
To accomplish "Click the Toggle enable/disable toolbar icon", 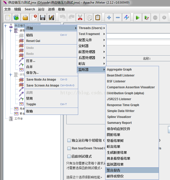I will point(127,18).
